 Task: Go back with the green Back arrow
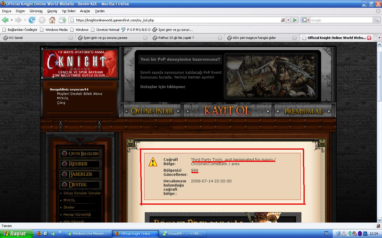pyautogui.click(x=5, y=20)
